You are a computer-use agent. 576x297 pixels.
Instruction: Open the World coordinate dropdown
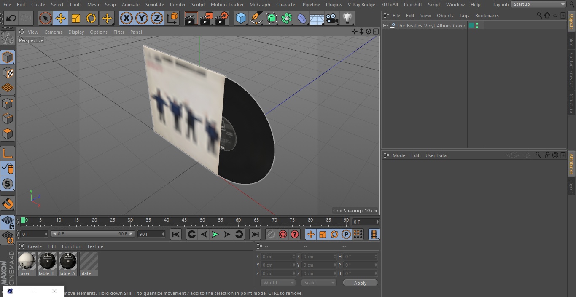point(277,283)
